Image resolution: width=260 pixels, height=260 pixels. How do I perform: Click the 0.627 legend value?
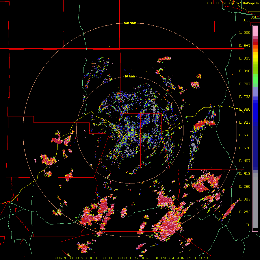click(x=245, y=122)
